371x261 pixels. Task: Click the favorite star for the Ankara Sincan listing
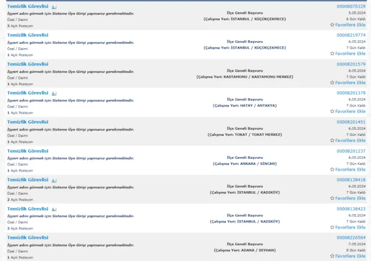(x=332, y=169)
